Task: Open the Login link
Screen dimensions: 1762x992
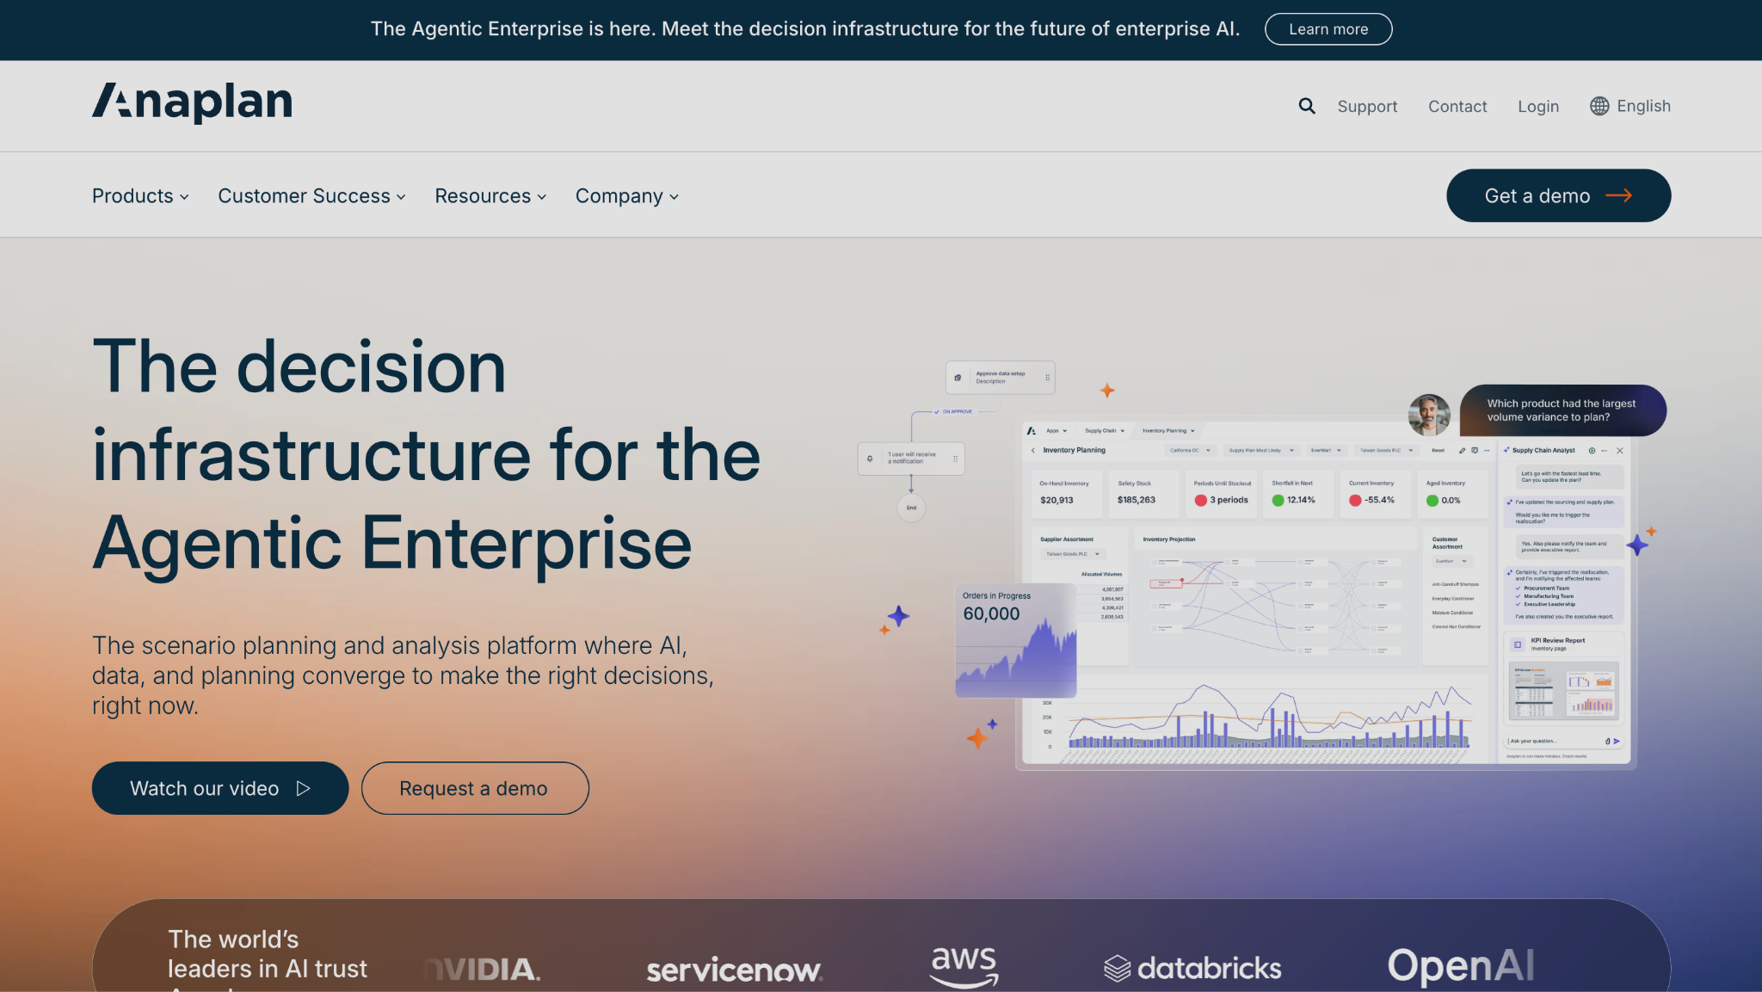Action: pos(1538,106)
